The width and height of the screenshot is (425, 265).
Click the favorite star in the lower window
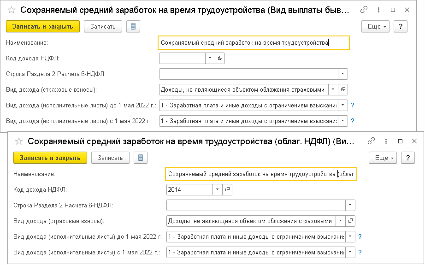pos(18,141)
